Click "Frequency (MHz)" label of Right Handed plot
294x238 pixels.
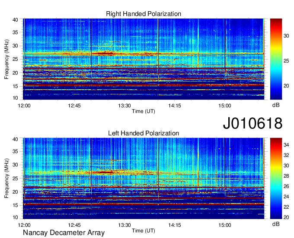6,59
